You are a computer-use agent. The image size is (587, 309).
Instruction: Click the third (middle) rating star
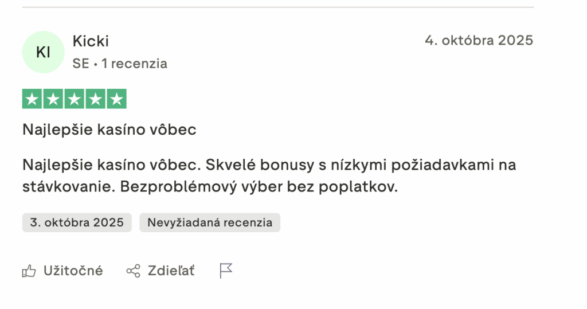[75, 99]
